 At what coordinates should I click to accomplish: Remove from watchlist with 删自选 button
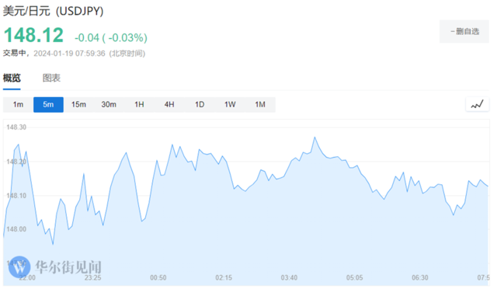coord(464,31)
